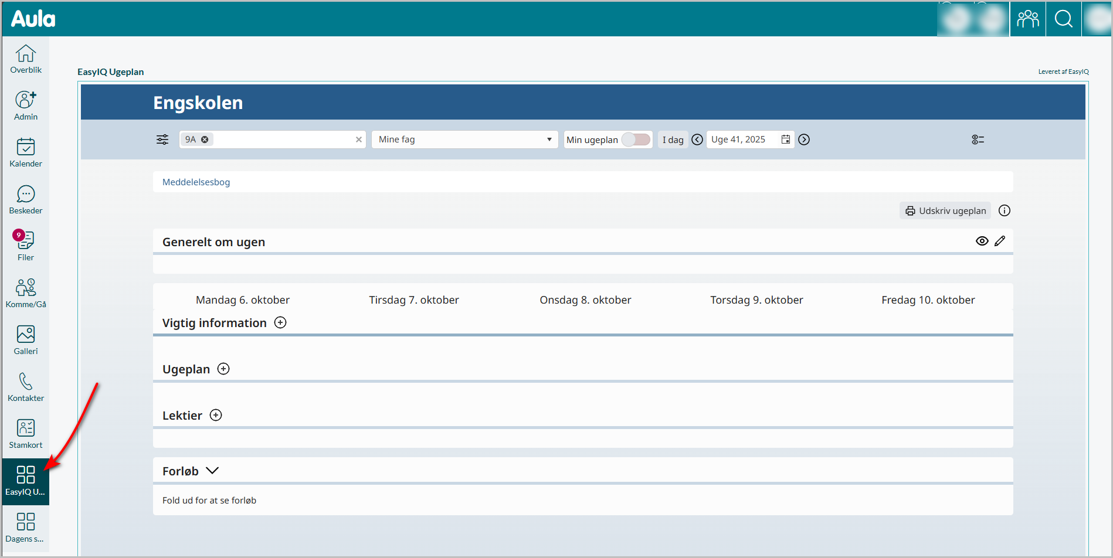Viewport: 1113px width, 558px height.
Task: Expand the Forløb section chevron
Action: pyautogui.click(x=212, y=471)
